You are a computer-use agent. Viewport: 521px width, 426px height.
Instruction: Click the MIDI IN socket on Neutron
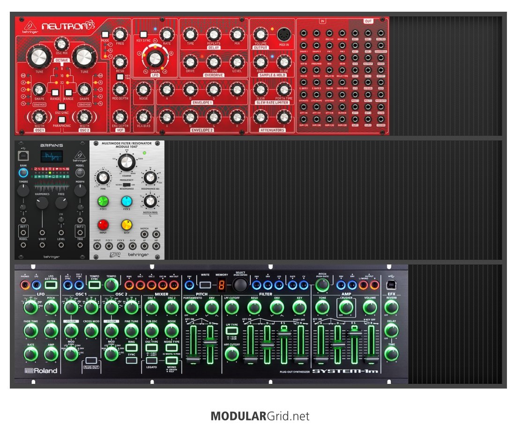coord(283,35)
